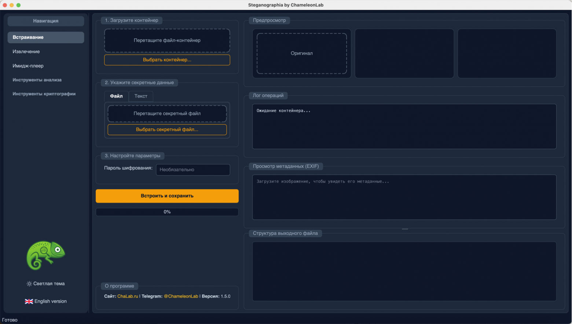Click the container drag-and-drop zone
Viewport: 572px width, 324px height.
(167, 40)
